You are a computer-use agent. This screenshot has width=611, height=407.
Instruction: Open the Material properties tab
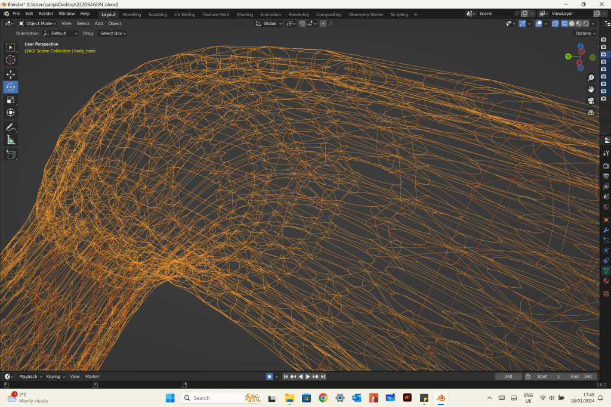pyautogui.click(x=606, y=281)
